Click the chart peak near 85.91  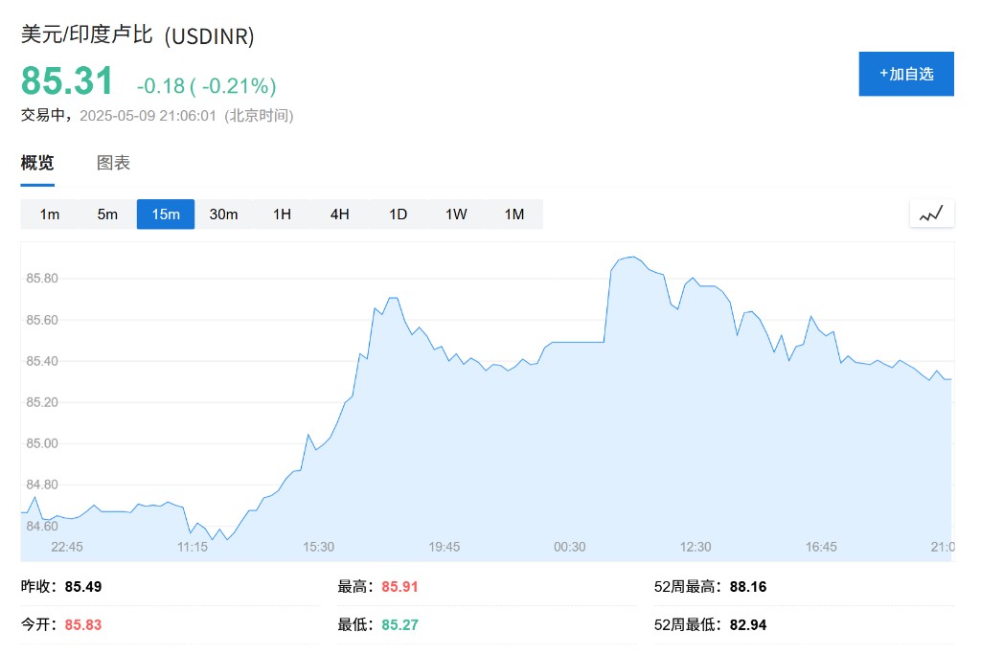click(633, 257)
